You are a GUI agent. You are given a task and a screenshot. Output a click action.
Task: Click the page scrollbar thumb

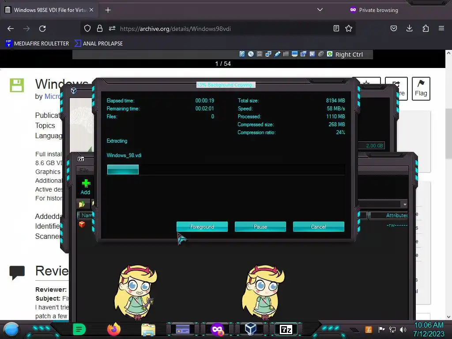(448, 133)
